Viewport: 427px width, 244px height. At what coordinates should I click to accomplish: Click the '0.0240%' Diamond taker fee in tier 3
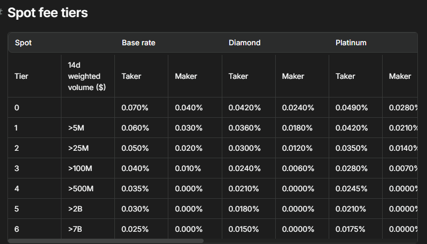point(245,168)
